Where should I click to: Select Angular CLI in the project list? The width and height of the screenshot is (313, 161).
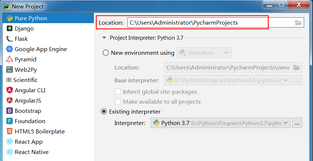(48, 90)
